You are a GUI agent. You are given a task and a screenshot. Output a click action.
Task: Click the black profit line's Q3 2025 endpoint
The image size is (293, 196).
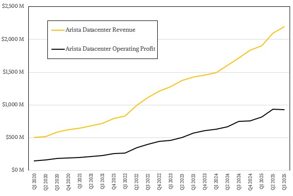[x=284, y=110]
